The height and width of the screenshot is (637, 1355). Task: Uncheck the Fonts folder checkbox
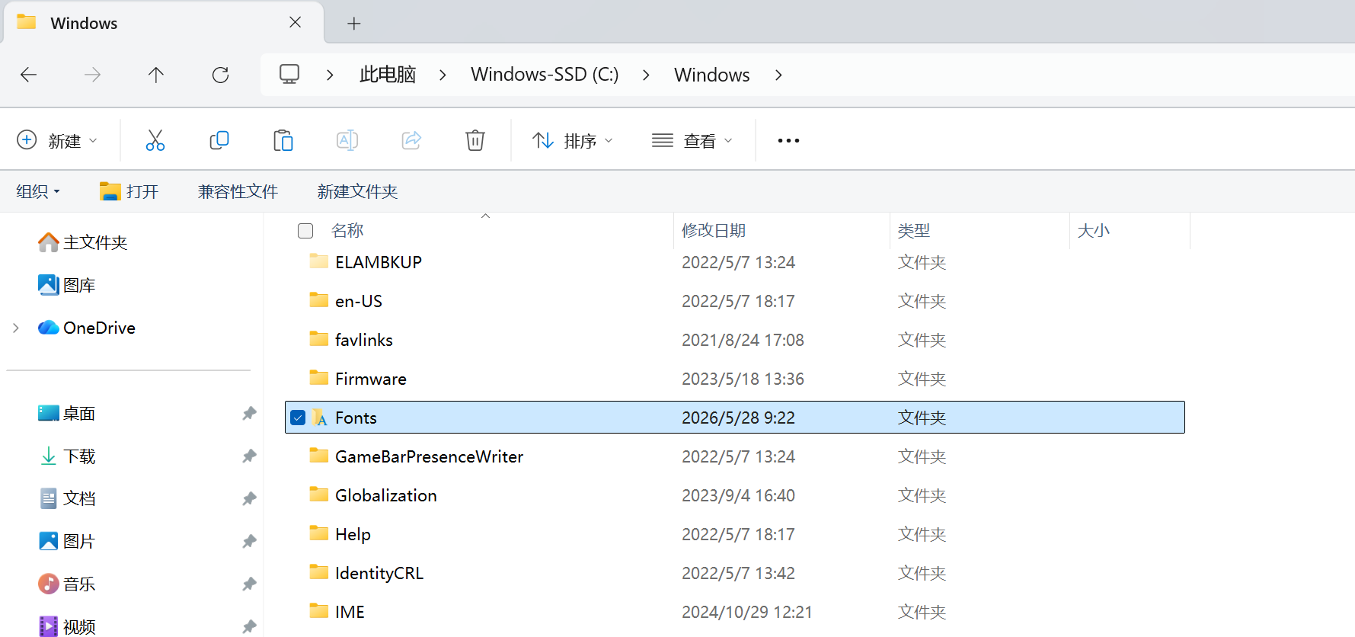[x=298, y=418]
